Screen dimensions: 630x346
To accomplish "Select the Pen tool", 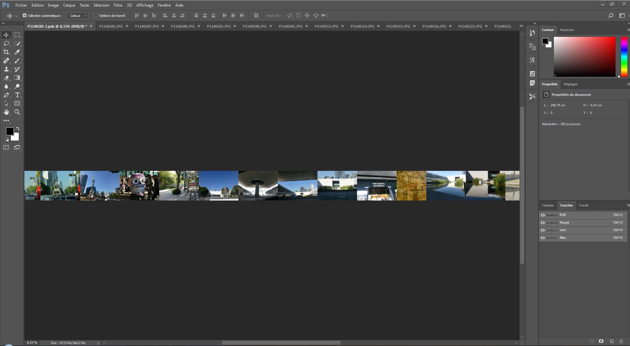I will (x=6, y=95).
